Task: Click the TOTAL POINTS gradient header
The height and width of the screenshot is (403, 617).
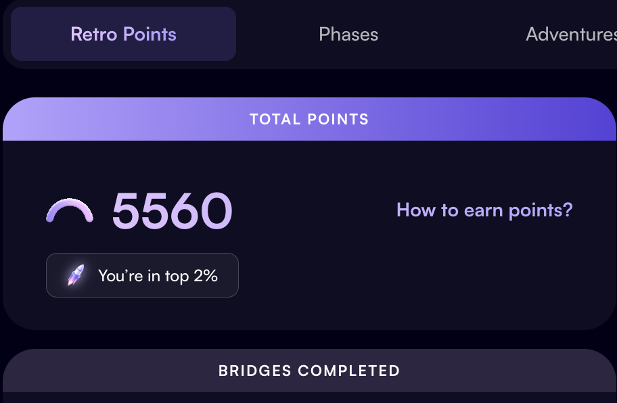Action: pos(309,119)
